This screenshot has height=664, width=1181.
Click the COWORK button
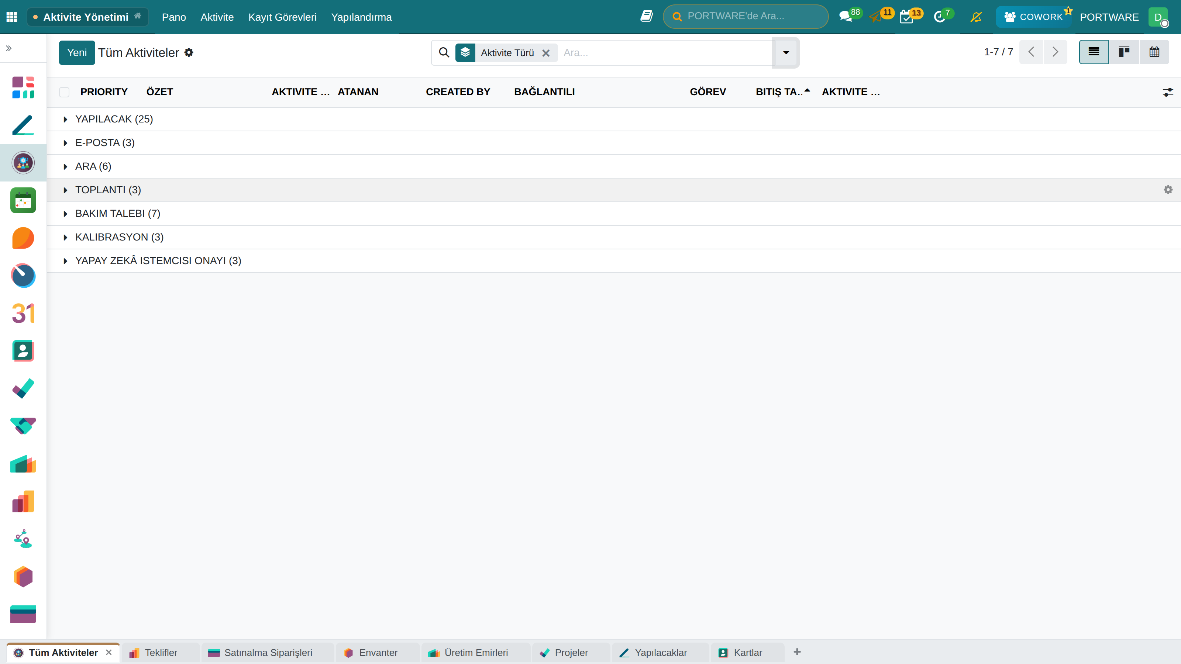click(1033, 17)
